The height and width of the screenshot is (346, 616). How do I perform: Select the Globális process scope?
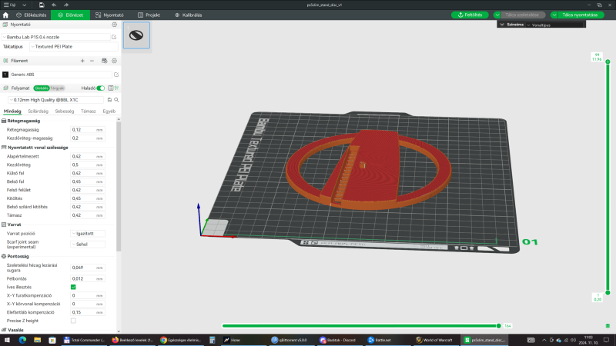click(41, 88)
